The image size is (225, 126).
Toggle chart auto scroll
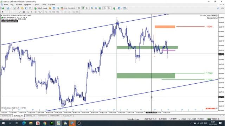point(105,8)
